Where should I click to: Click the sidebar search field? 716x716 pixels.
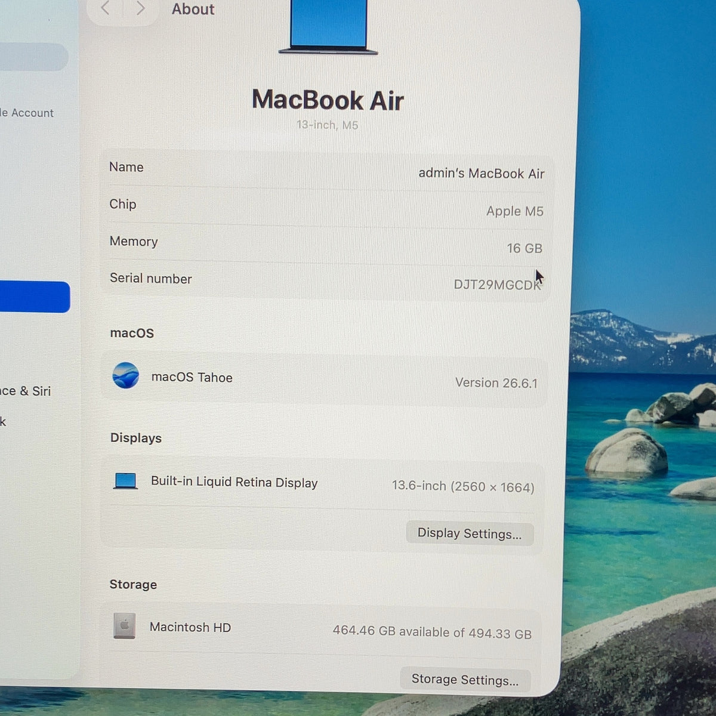pyautogui.click(x=33, y=57)
